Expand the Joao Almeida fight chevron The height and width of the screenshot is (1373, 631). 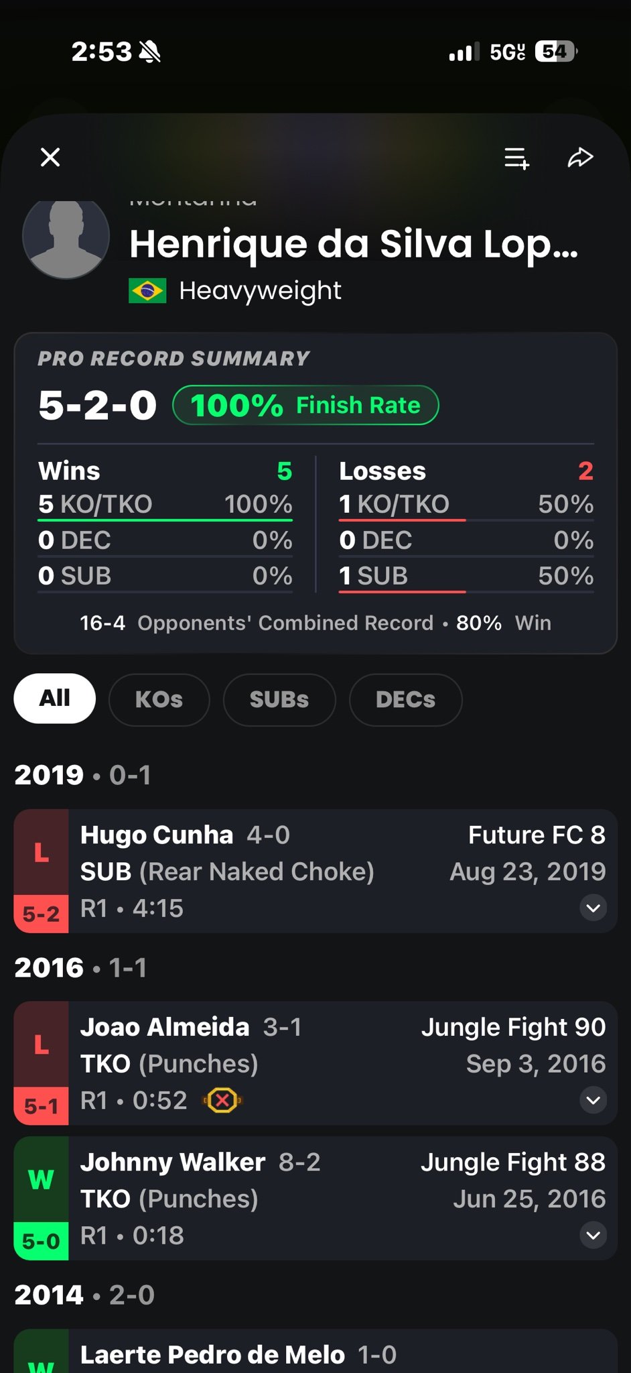pos(593,1099)
